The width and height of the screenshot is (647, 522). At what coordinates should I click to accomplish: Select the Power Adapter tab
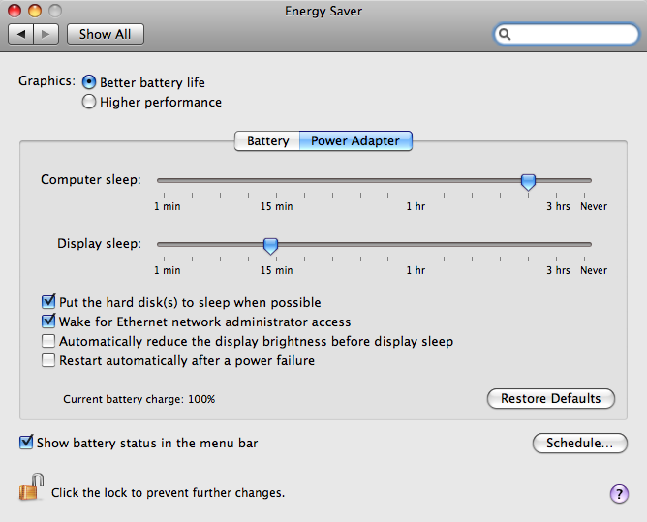[x=355, y=141]
